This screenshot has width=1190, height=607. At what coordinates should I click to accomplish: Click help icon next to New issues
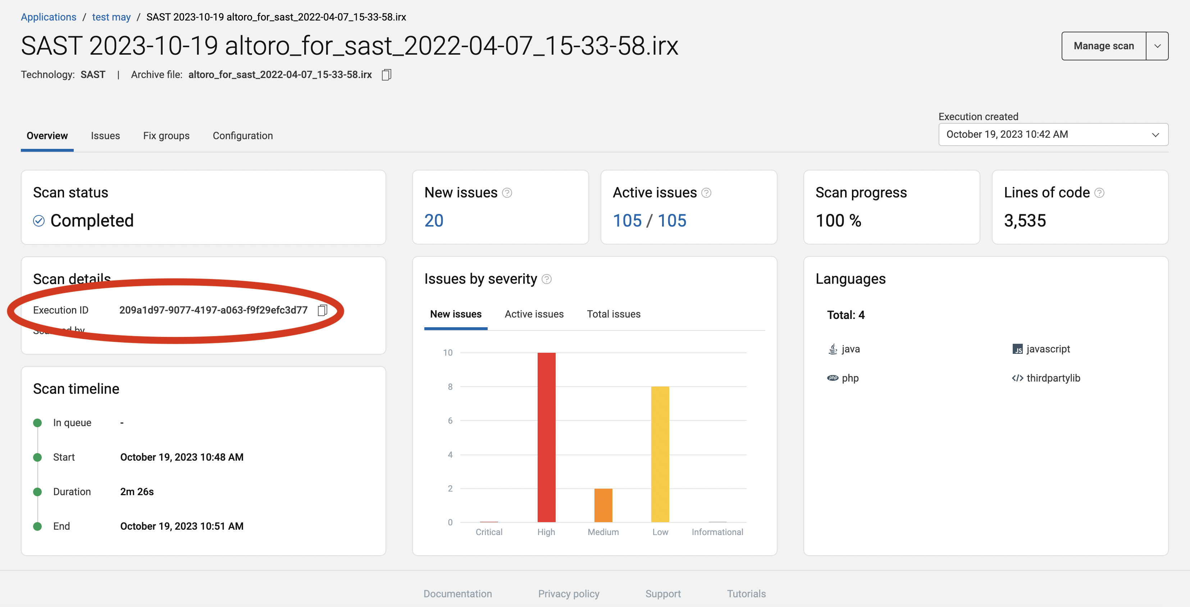[507, 193]
